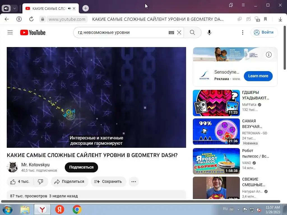Clear the search query text
Screen dimensions: 287x215
(179, 32)
